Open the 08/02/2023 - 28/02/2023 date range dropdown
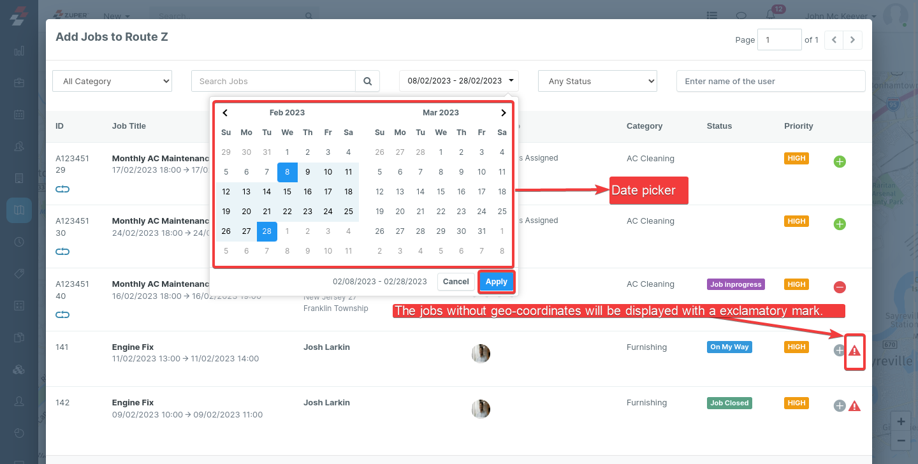Screen dimensions: 918x464 pos(459,81)
